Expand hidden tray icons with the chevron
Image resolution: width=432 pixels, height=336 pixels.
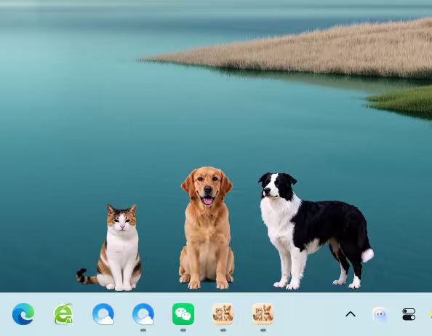351,314
